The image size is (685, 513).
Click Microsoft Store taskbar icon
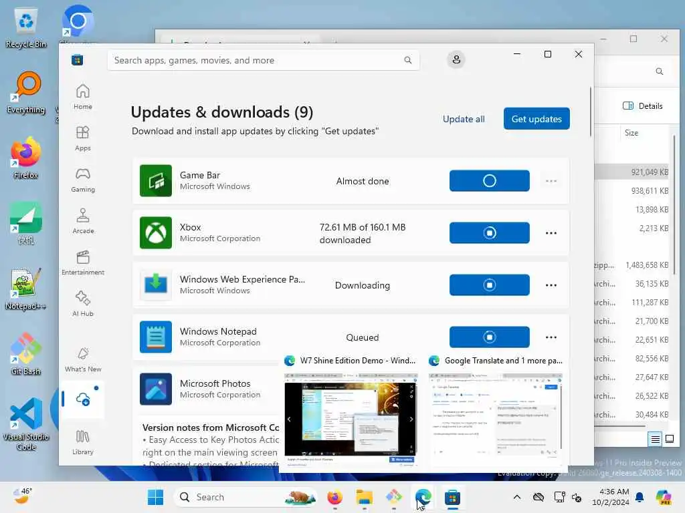pyautogui.click(x=452, y=497)
